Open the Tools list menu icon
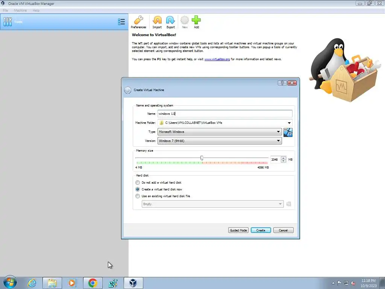The width and height of the screenshot is (385, 289). point(121,22)
